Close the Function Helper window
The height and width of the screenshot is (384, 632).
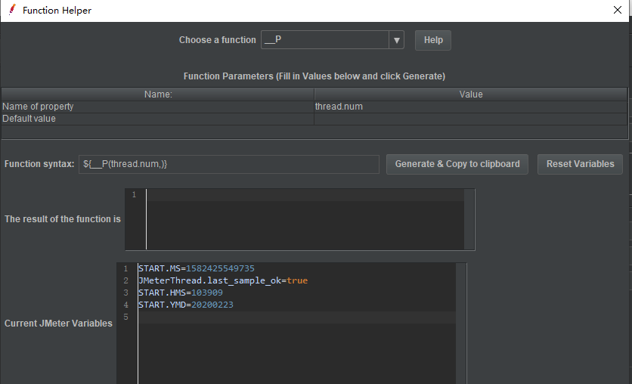[x=618, y=11]
